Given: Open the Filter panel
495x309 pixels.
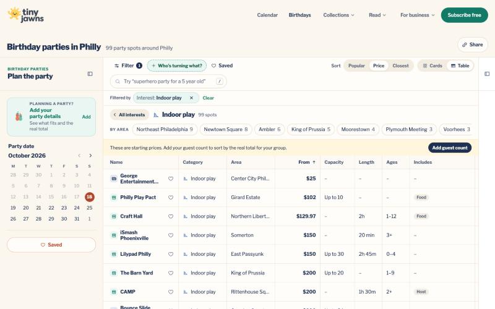Looking at the screenshot, I should pyautogui.click(x=128, y=66).
